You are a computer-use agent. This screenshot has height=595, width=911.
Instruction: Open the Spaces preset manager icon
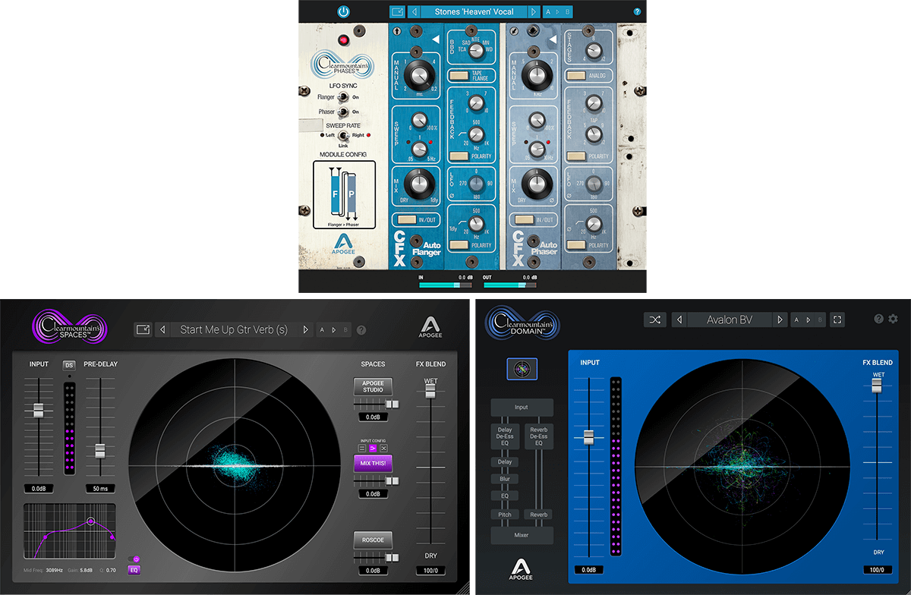(x=143, y=329)
